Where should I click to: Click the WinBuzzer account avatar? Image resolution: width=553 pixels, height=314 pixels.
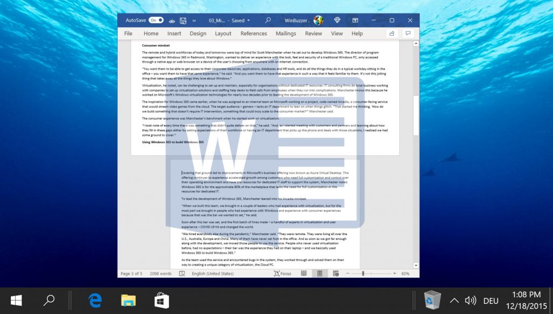click(318, 21)
